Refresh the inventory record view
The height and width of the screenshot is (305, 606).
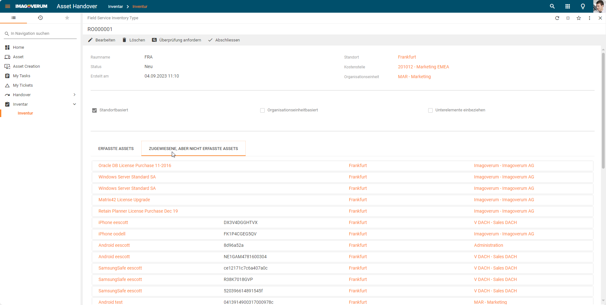557,18
